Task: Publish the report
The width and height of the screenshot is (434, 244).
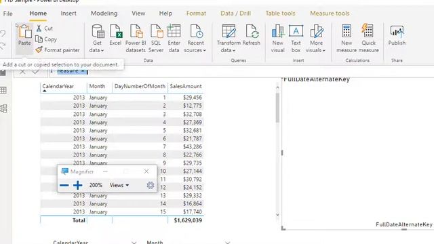Action: coord(397,35)
